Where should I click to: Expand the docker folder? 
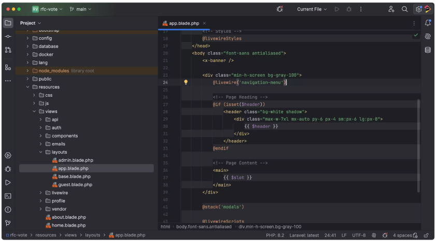[27, 54]
